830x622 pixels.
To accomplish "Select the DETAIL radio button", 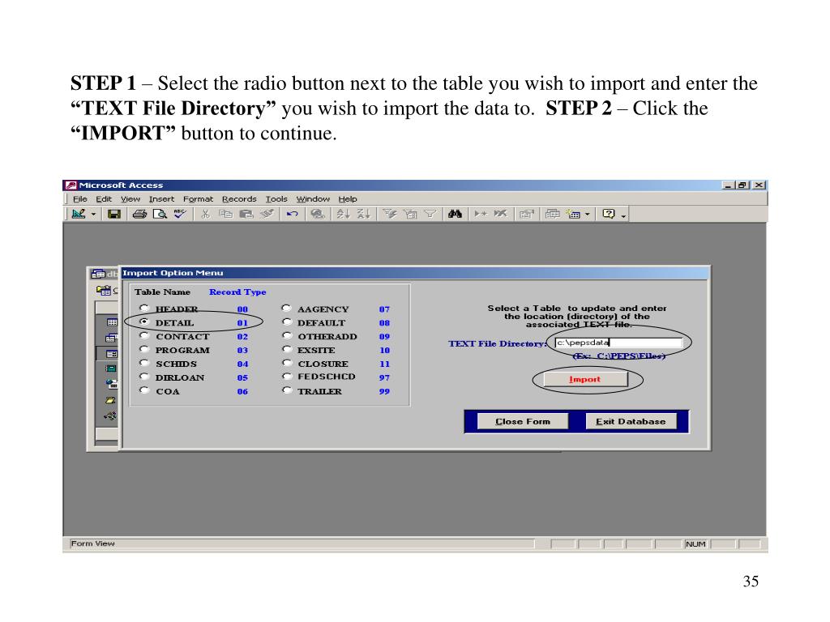I will coord(144,322).
